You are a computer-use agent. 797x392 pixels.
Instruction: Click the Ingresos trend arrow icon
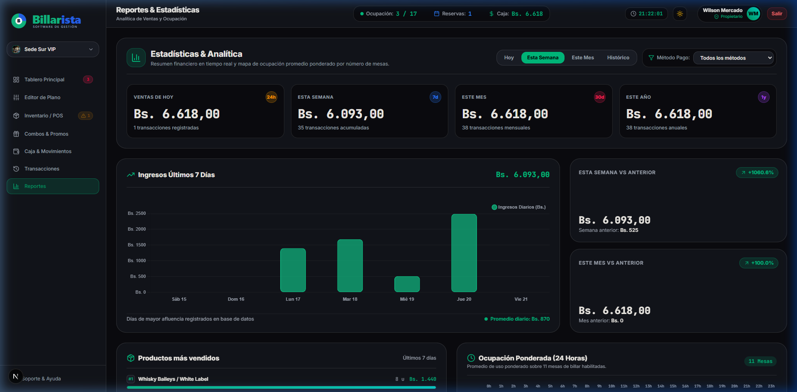[x=131, y=175]
